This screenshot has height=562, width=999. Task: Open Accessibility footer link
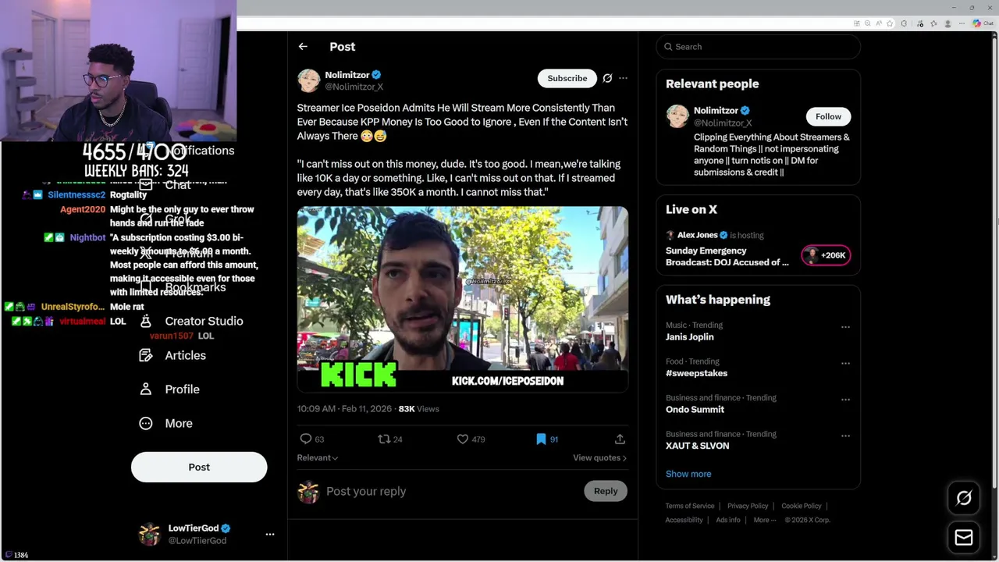[684, 520]
